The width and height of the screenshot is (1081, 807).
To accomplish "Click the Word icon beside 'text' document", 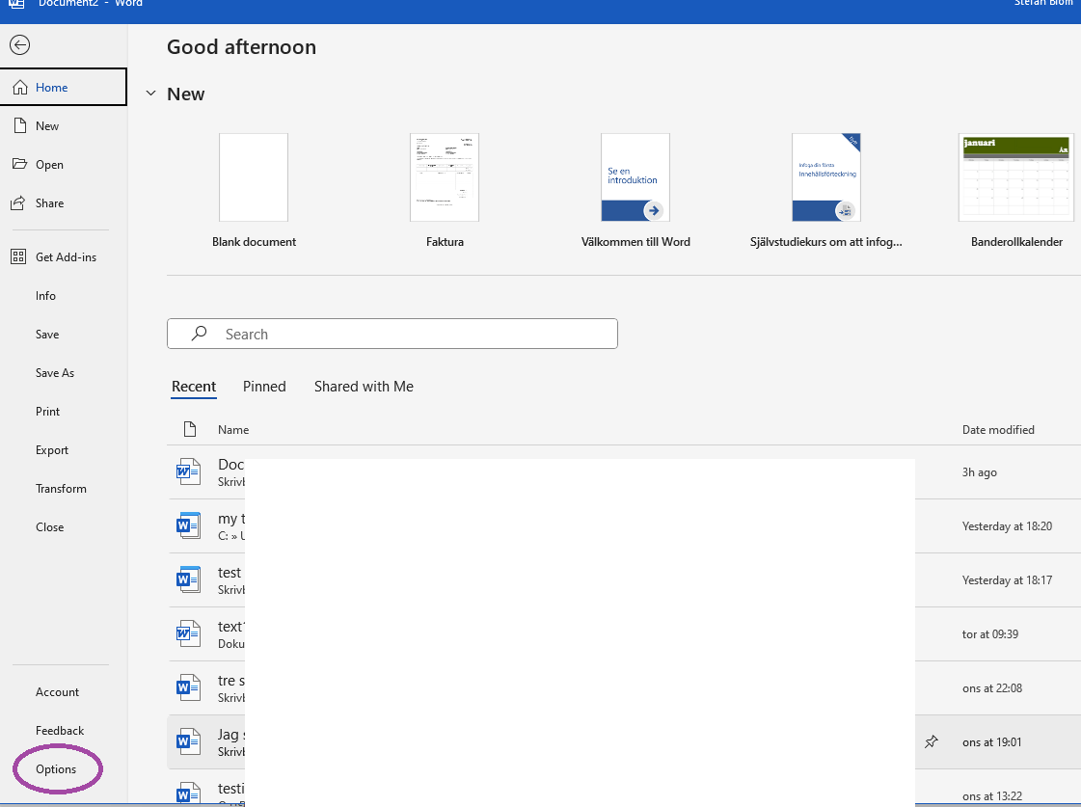I will click(x=188, y=633).
